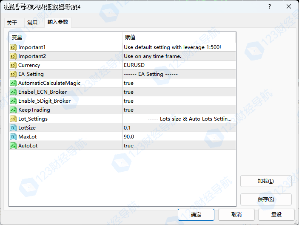Click the help question mark in title bar
This screenshot has width=299, height=225.
(x=271, y=7)
